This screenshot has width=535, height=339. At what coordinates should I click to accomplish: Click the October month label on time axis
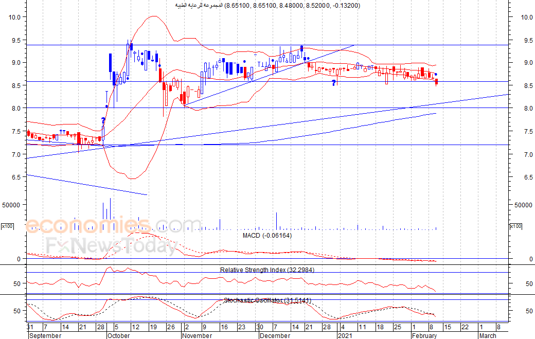(x=118, y=335)
